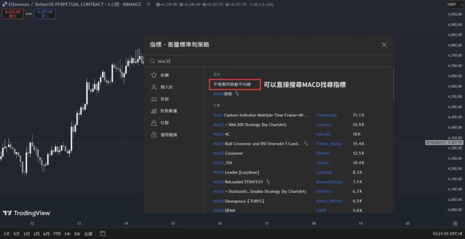Screen dimensions: 465x239
Task: Set chart range to 1天
Action: point(7,234)
